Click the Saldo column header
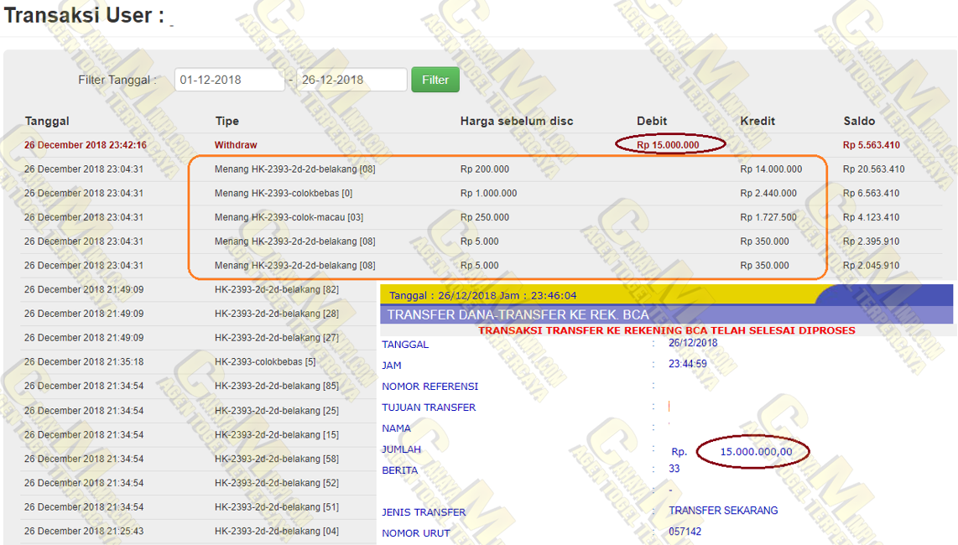This screenshot has width=958, height=545. pos(859,121)
